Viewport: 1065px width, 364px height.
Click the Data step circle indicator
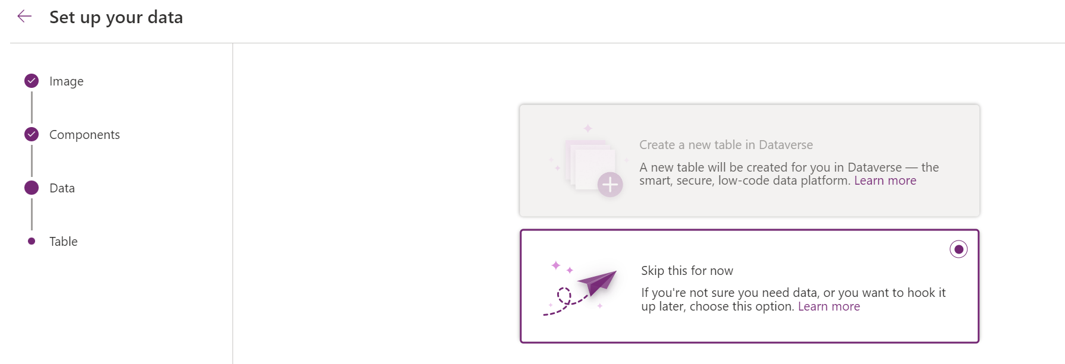coord(31,188)
